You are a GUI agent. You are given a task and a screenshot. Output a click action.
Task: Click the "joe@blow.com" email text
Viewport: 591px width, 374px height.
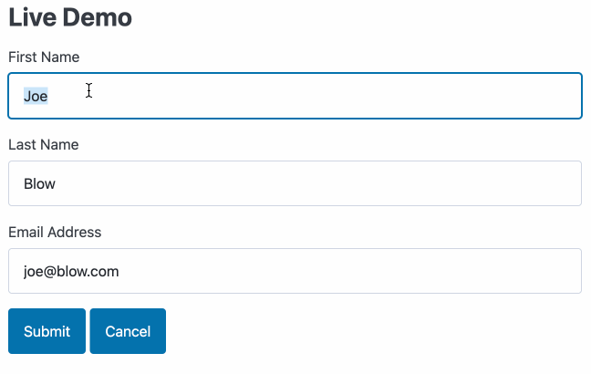[71, 271]
